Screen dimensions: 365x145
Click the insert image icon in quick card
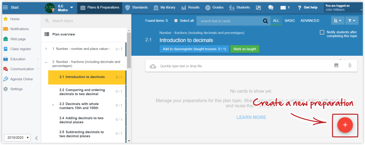(336, 66)
